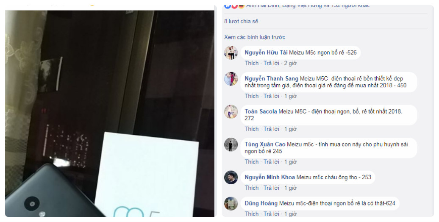This screenshot has width=439, height=222.
Task: Like Toàn Sacola's comment with Thích
Action: (252, 129)
